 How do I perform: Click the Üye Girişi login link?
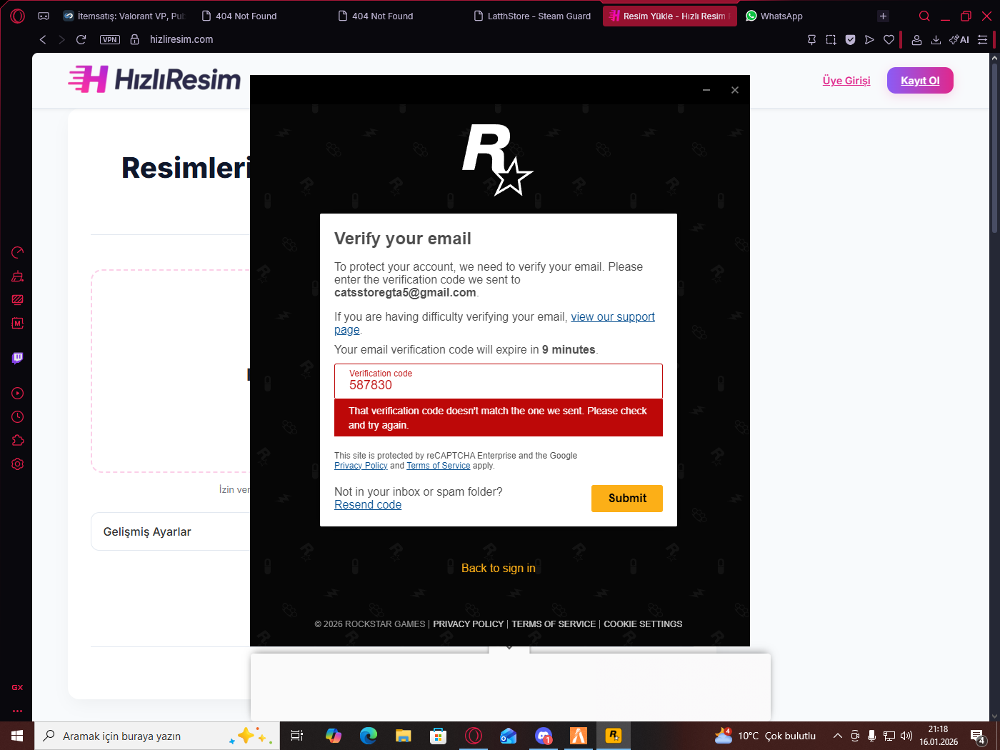[x=846, y=81]
